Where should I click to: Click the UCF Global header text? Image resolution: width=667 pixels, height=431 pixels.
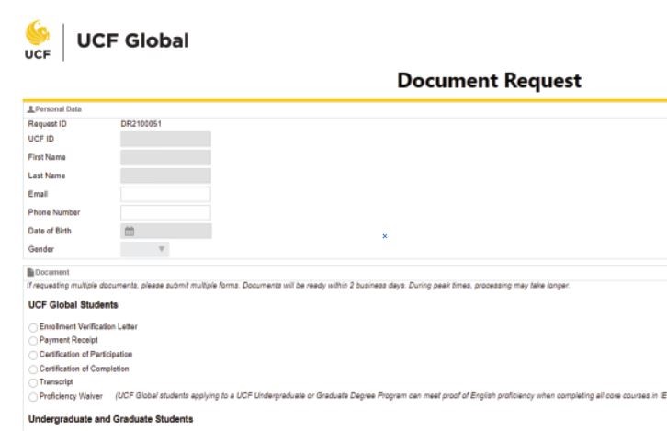[132, 40]
